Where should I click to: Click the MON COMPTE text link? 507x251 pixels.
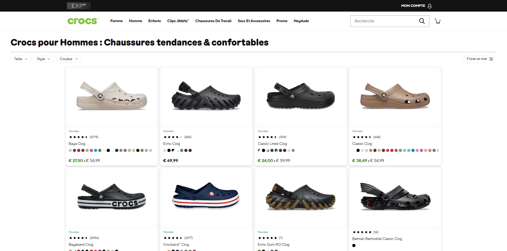(413, 6)
